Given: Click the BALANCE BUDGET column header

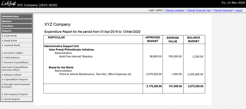Looking at the screenshot, I should [194, 40].
